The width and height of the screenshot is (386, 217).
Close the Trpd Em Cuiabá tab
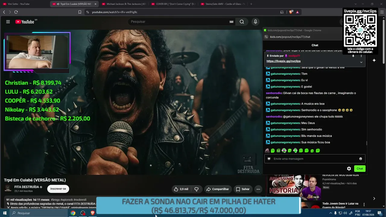click(x=96, y=4)
